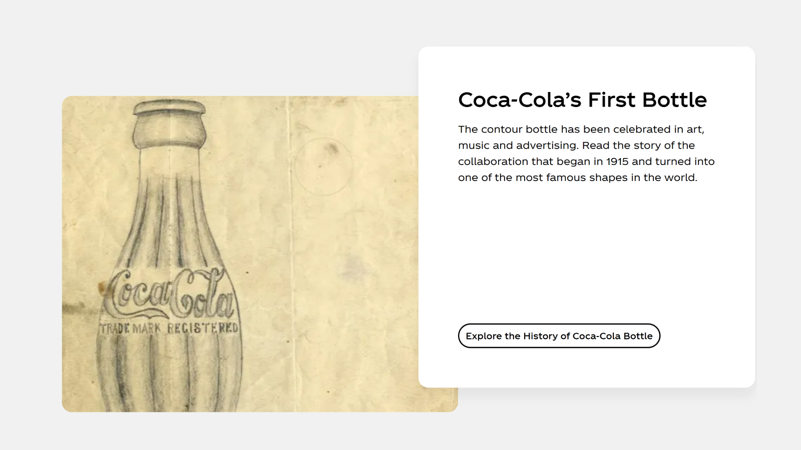The image size is (801, 450).
Task: Click the TRADE MARK REGISTERED text on the bottle
Action: point(169,328)
